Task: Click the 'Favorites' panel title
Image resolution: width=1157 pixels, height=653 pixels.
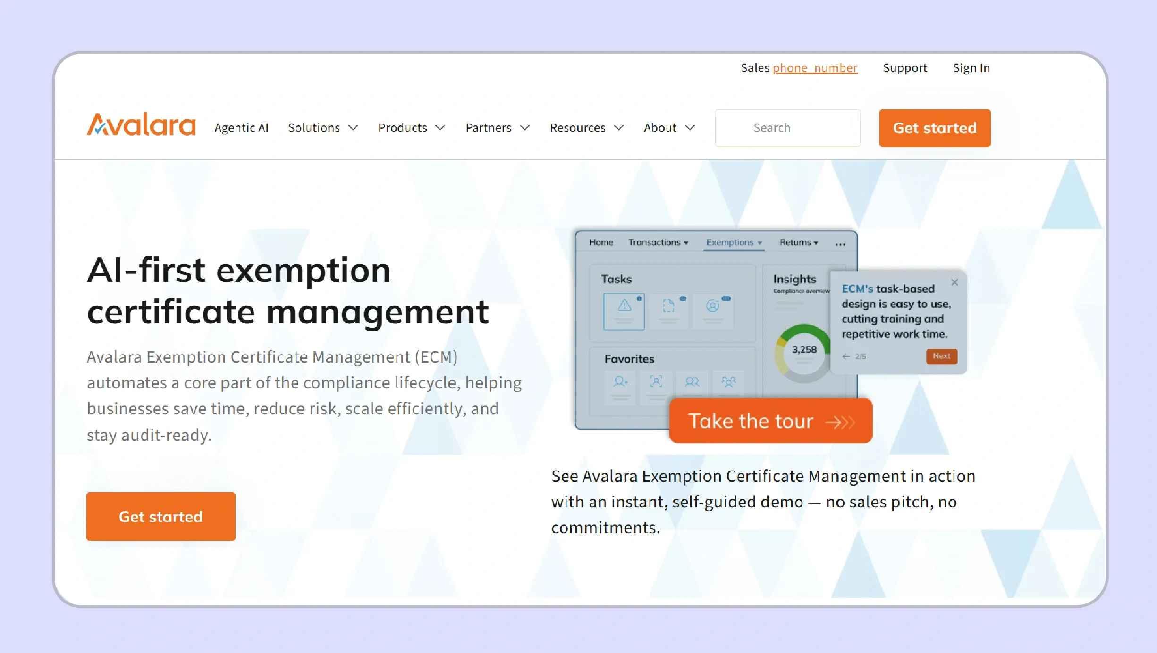Action: pos(629,359)
